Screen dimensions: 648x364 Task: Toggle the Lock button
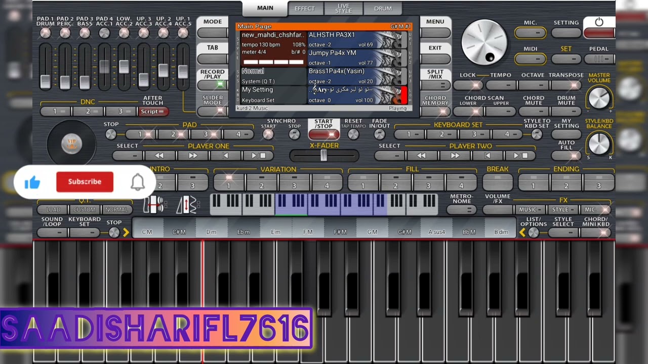click(x=468, y=85)
